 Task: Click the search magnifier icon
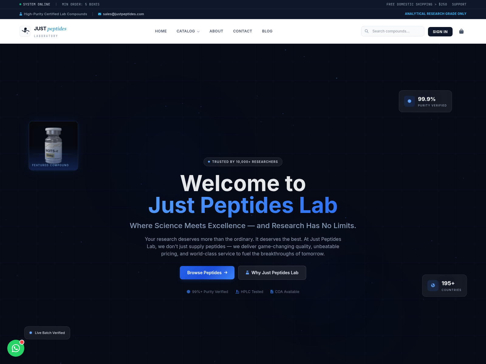click(367, 31)
